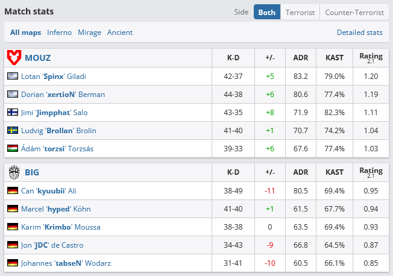Switch to the Inferno map tab
Image resolution: width=393 pixels, height=276 pixels.
(x=59, y=33)
